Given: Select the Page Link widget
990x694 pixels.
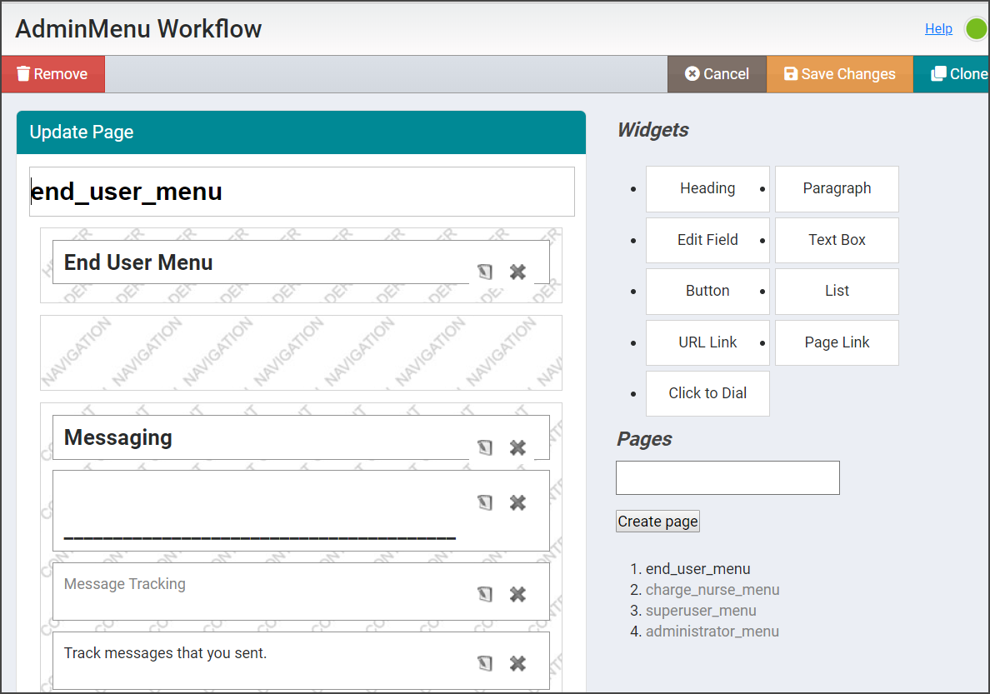Looking at the screenshot, I should point(837,342).
